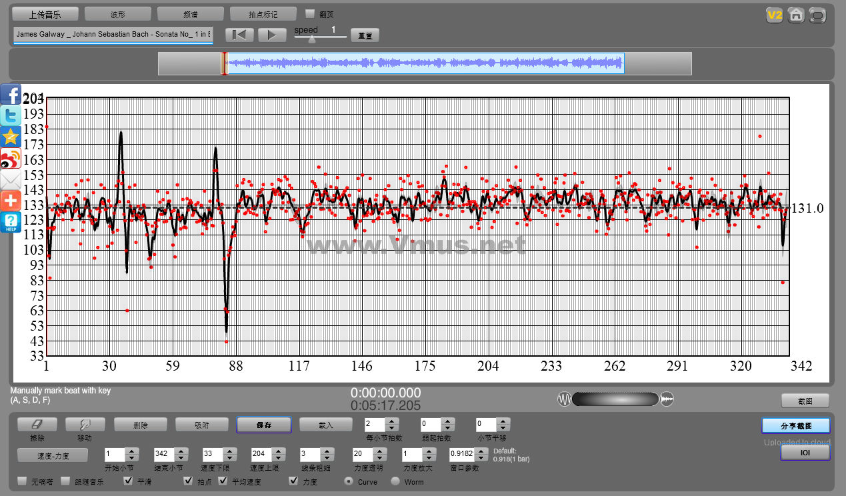Image resolution: width=846 pixels, height=496 pixels.
Task: Share via the Twitter sidebar icon
Action: click(x=11, y=115)
